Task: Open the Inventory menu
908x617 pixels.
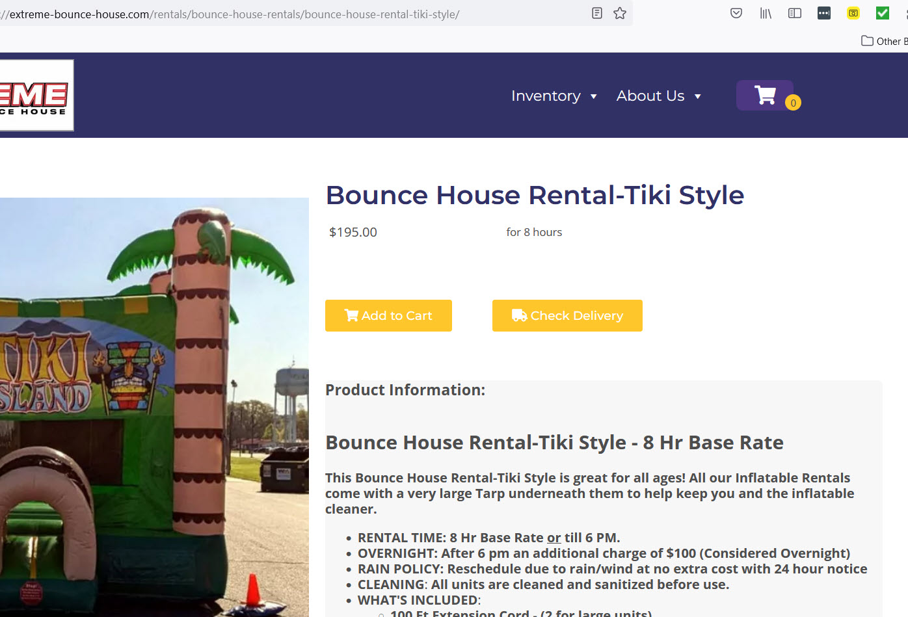Action: [546, 96]
